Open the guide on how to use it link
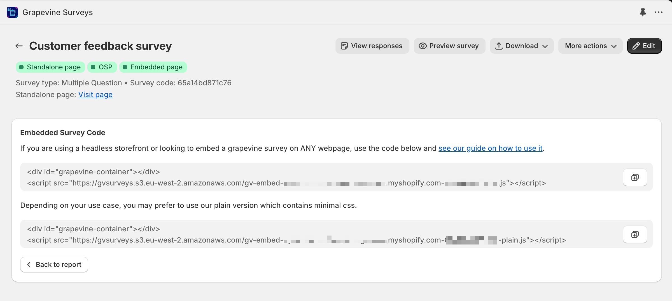 [x=490, y=148]
